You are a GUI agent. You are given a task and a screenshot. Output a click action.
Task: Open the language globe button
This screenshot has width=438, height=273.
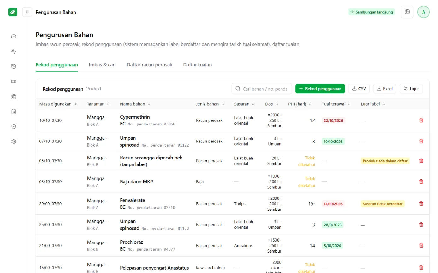[x=407, y=12]
